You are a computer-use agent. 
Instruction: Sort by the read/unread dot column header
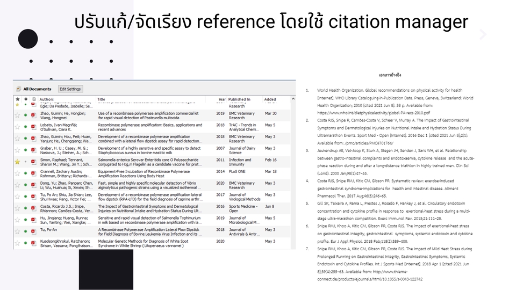(26, 99)
